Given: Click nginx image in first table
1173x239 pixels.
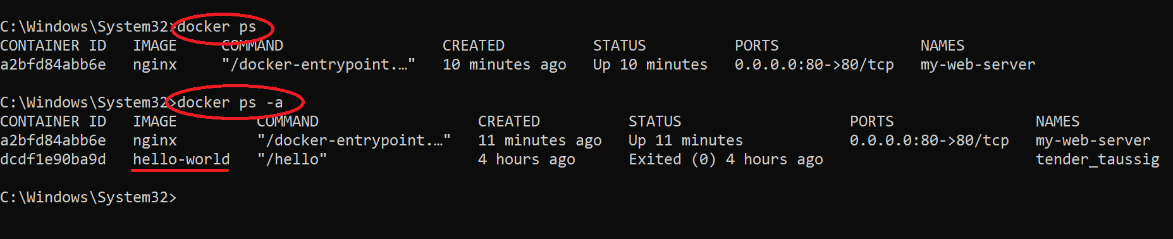Looking at the screenshot, I should point(155,64).
